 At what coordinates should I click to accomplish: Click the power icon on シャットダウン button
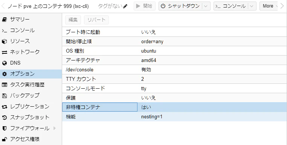click(x=163, y=6)
